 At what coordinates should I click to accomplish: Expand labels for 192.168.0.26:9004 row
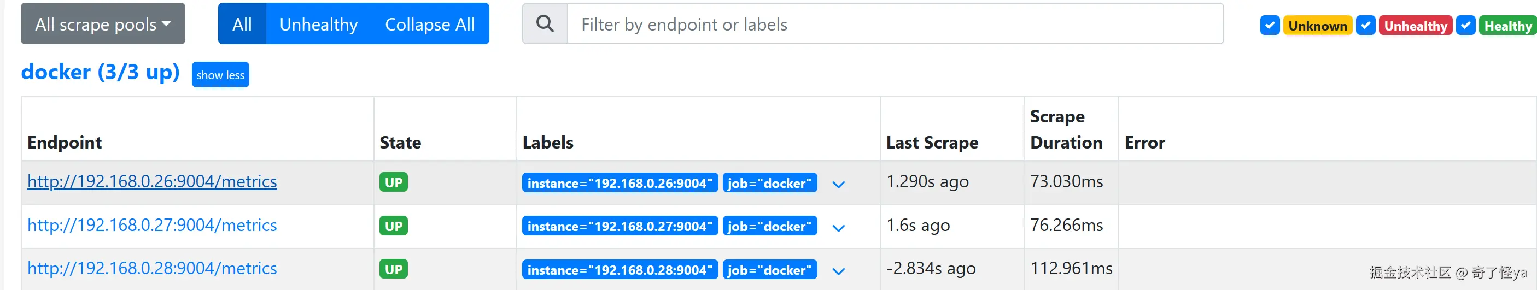pos(838,184)
